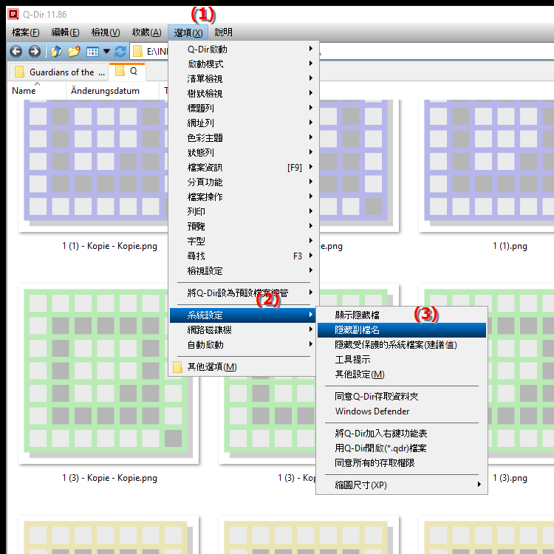Click the address bar folder icon

[138, 52]
